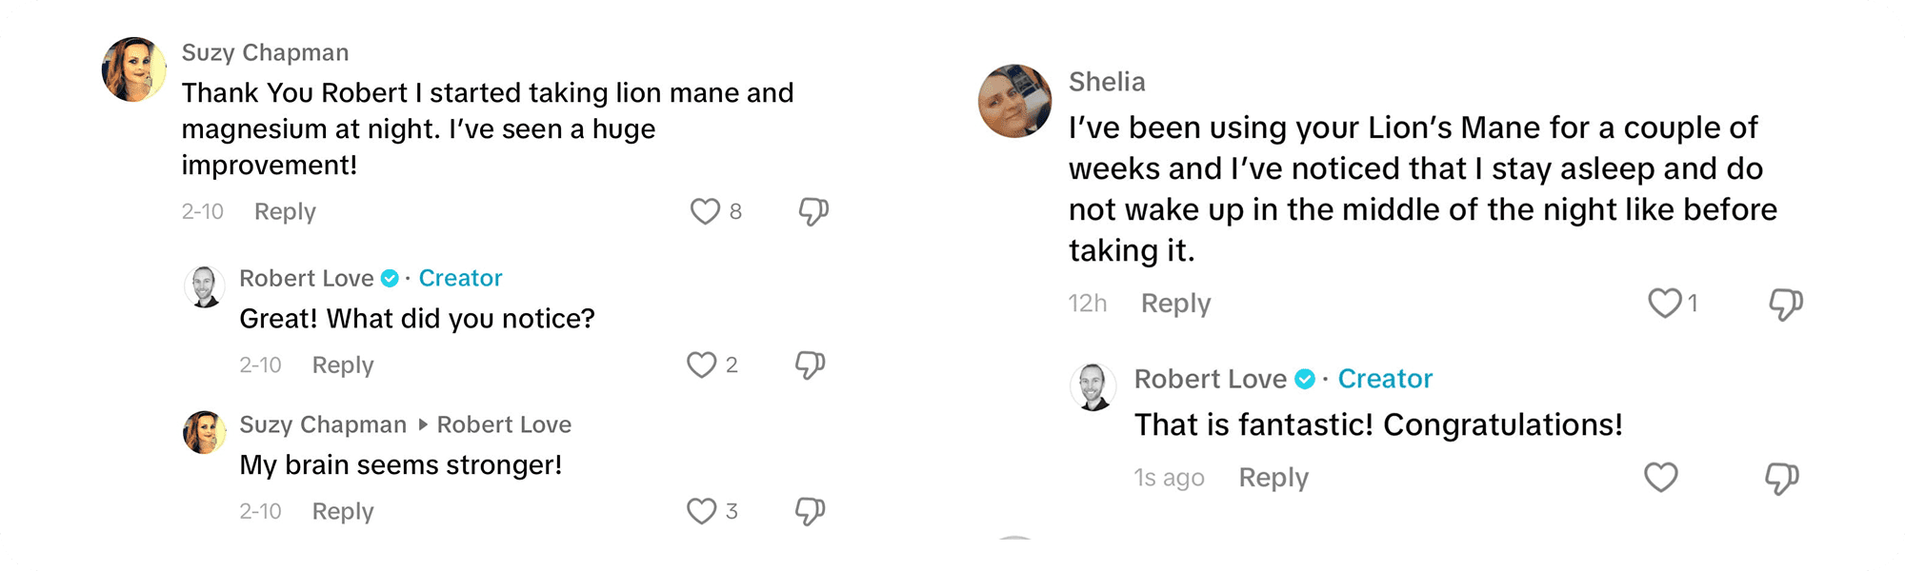This screenshot has width=1905, height=571.
Task: Dislike the "My brain seems stronger!" reply
Action: click(x=811, y=512)
